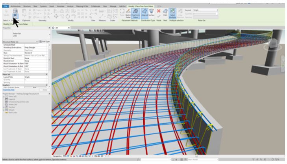Select Legends in Project Browser
Screen dimensions: 287x164
coord(12,99)
